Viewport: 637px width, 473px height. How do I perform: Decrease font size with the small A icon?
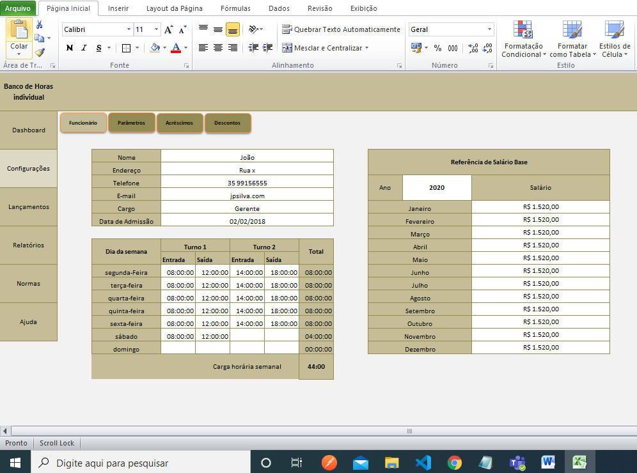point(183,29)
